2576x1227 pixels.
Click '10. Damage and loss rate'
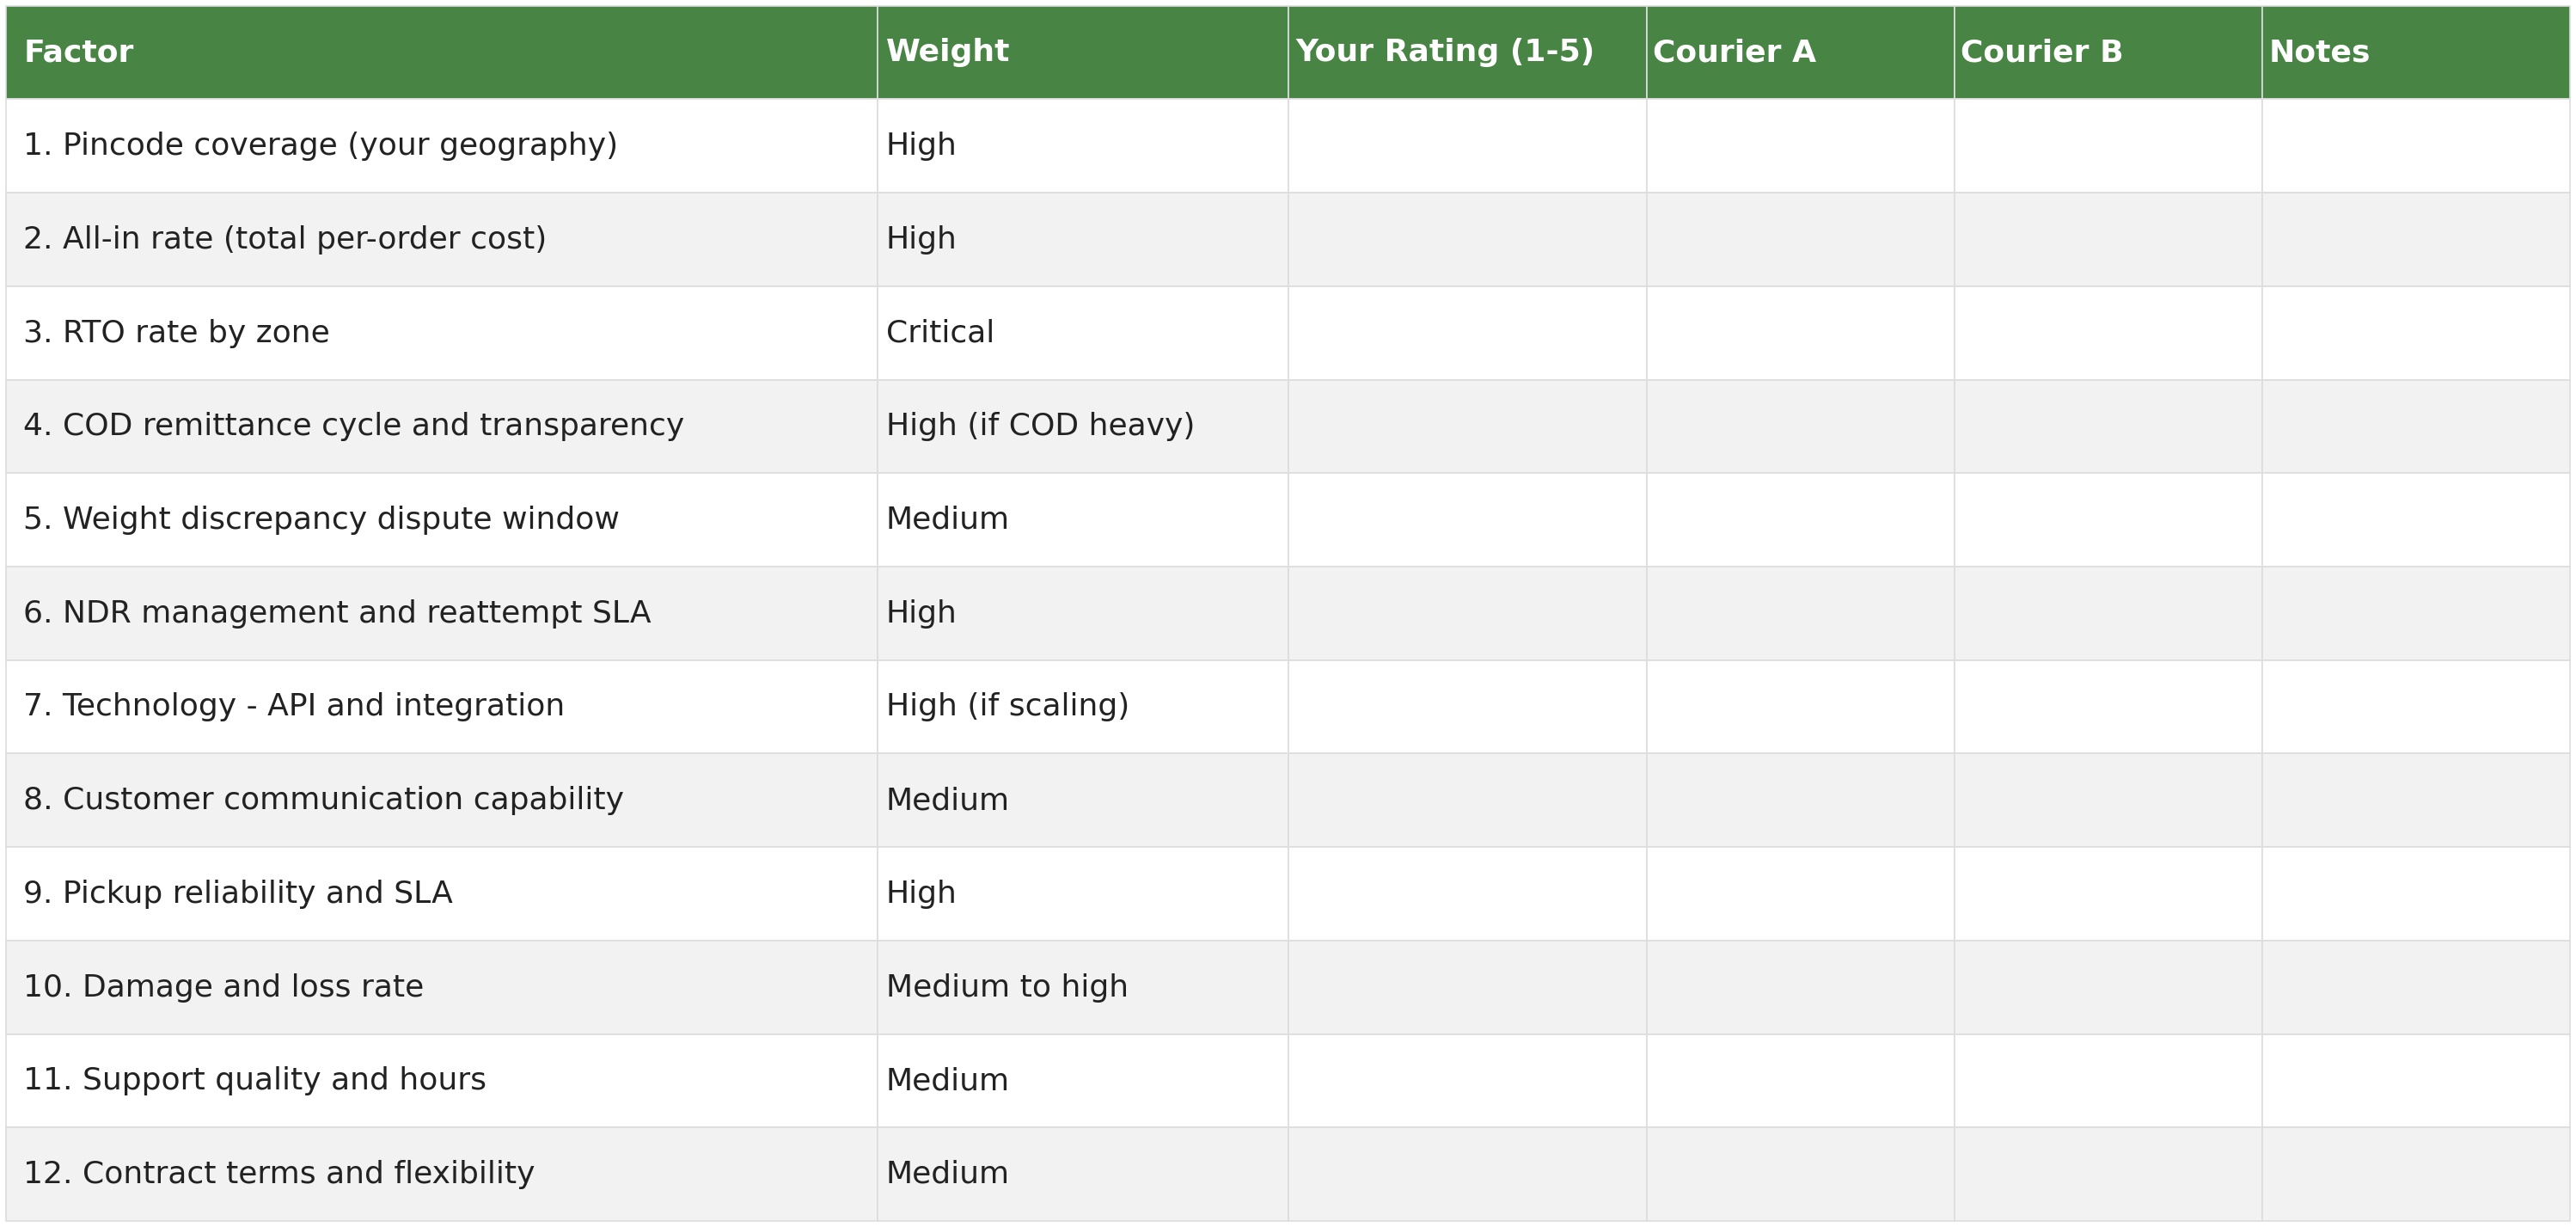click(x=441, y=987)
